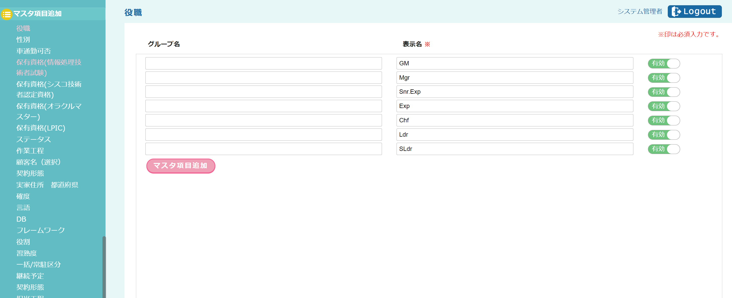Select 顧客名（選択）in sidebar

point(38,162)
